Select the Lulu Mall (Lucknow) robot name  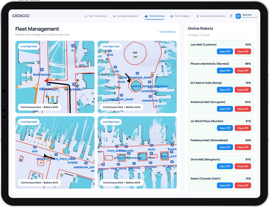(x=204, y=45)
